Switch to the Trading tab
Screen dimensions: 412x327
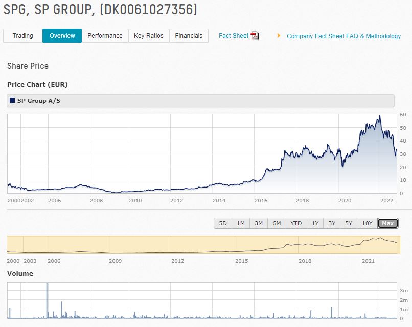pos(22,36)
